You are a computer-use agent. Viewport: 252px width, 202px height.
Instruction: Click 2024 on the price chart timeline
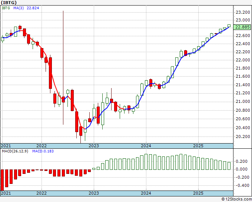[146, 146]
